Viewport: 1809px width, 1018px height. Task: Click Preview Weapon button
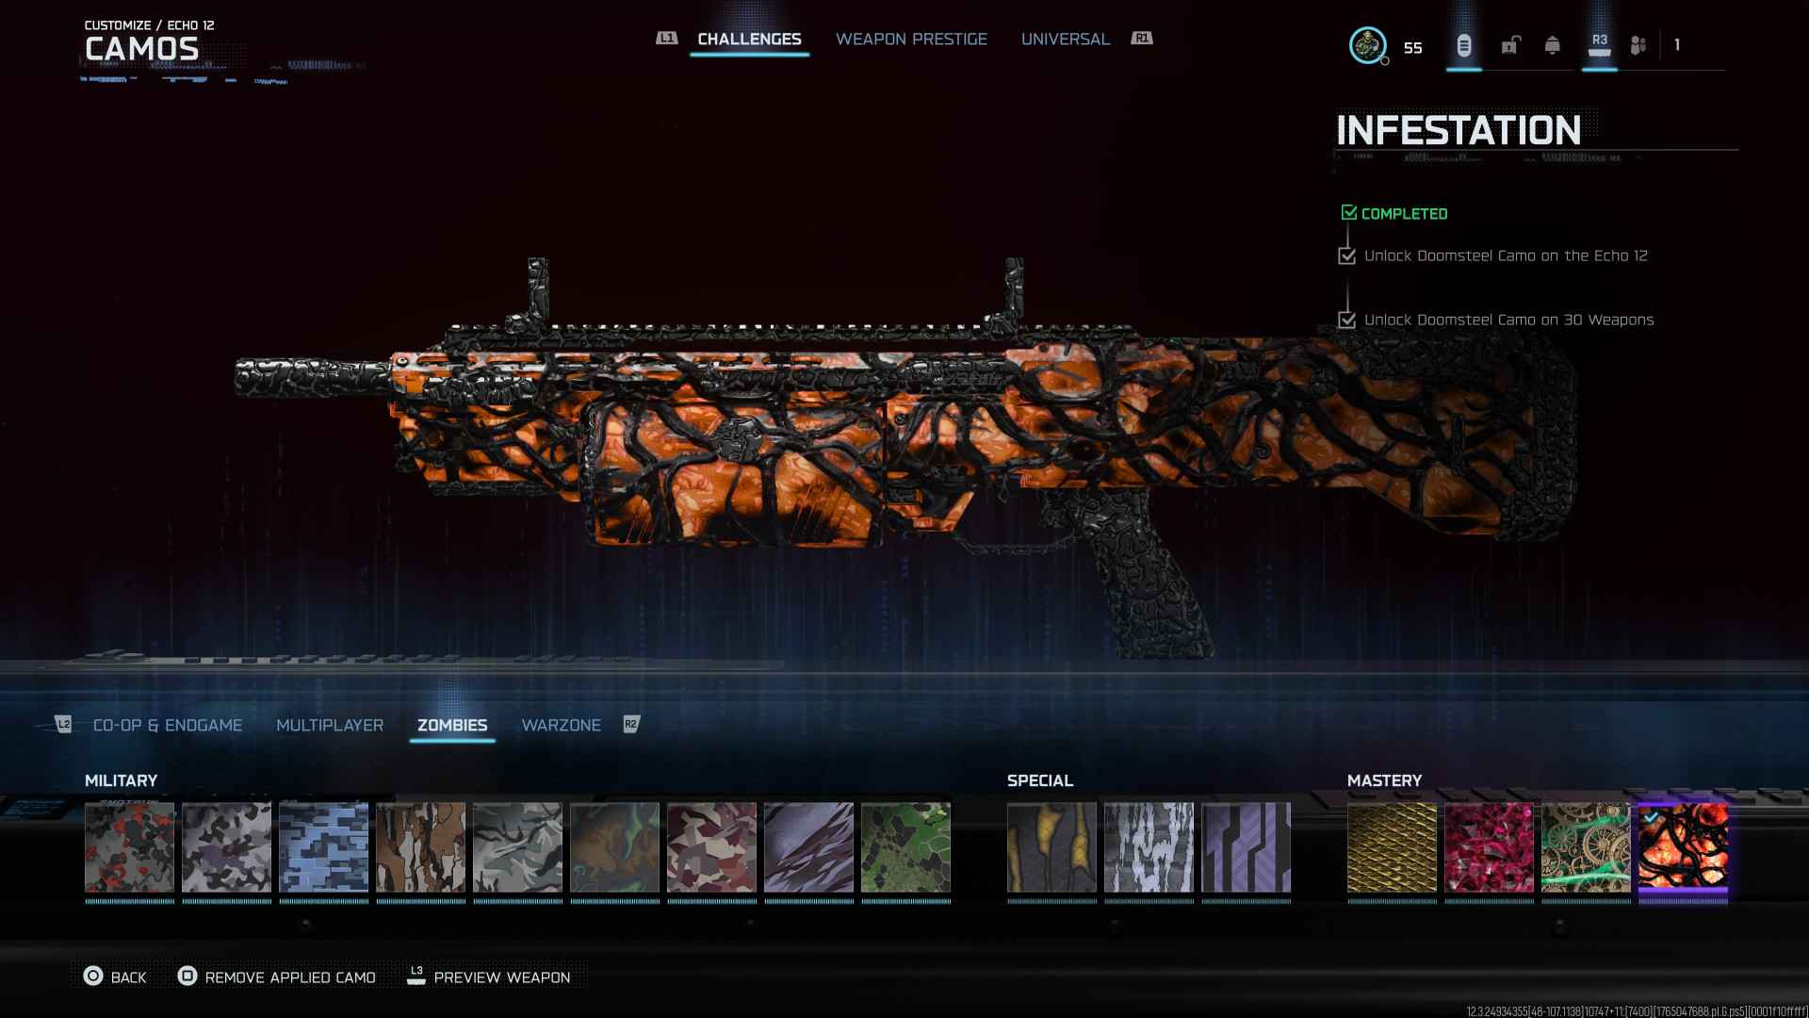tap(489, 977)
